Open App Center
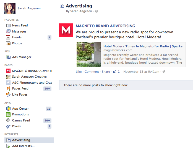This screenshot has width=193, height=149. click(20, 109)
